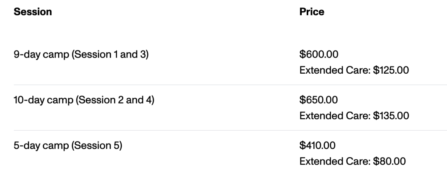Select the 5-day camp (Session 5) row
The width and height of the screenshot is (447, 175).
[231, 153]
